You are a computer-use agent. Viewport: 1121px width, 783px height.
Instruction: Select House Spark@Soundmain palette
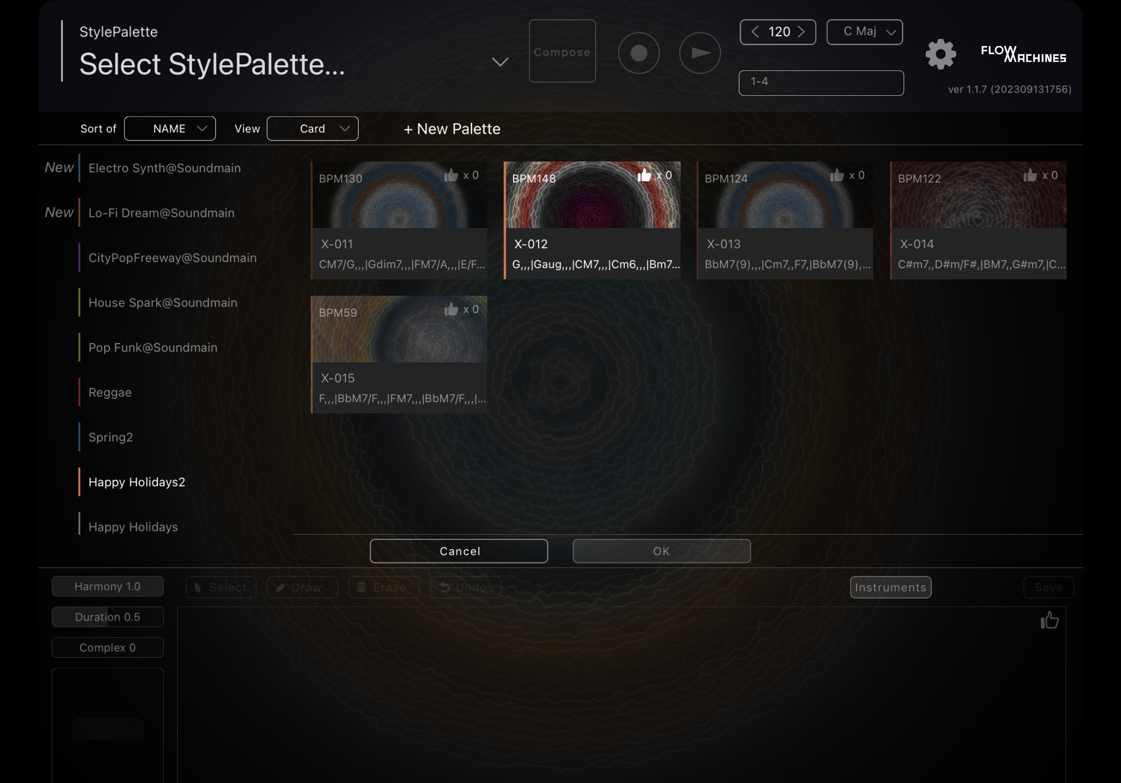162,303
